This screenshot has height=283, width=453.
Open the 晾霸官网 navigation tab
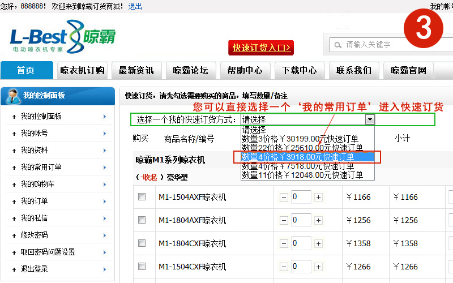(x=408, y=70)
